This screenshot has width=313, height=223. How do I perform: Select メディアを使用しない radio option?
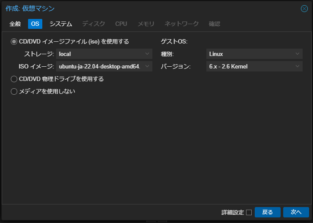(14, 91)
